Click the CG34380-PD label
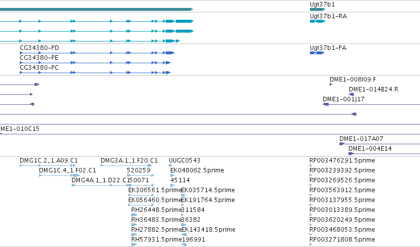This screenshot has width=420, height=247. (x=39, y=48)
